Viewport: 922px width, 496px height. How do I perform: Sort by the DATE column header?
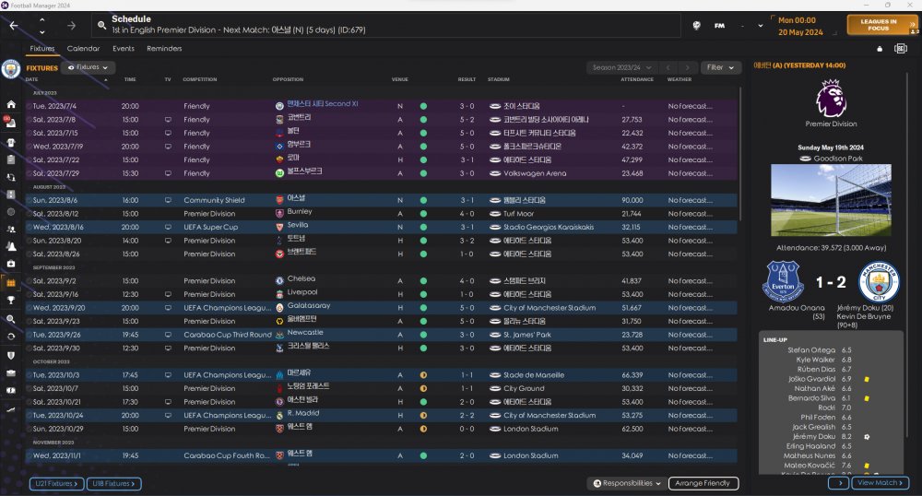click(31, 79)
